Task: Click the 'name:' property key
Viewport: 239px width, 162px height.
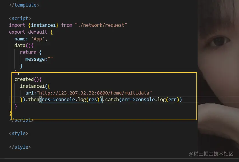Action: click(x=21, y=39)
